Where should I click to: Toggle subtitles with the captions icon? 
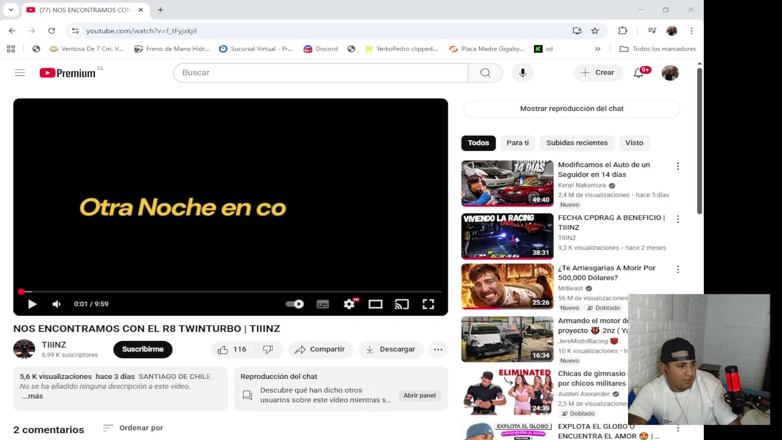click(x=323, y=304)
